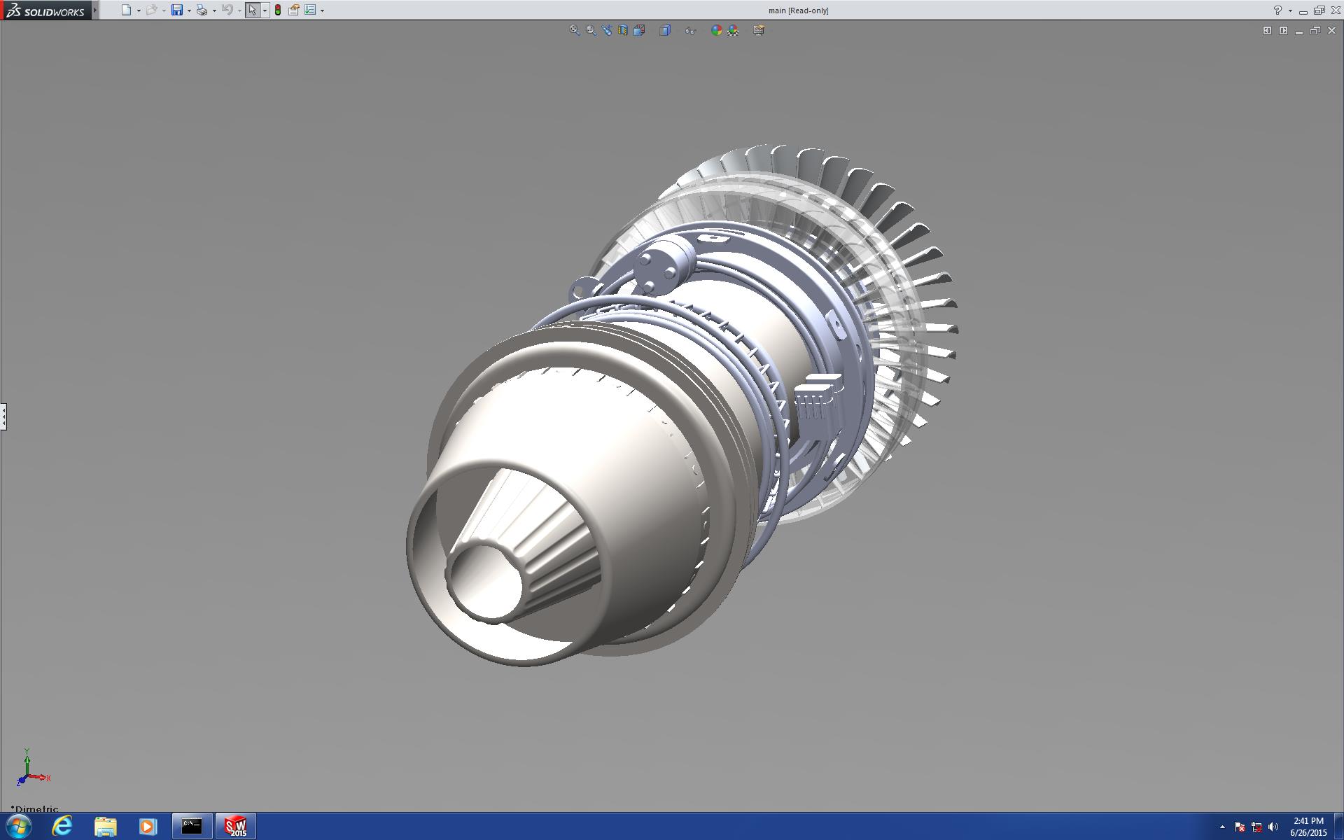Expand the Save dropdown arrow
1344x840 pixels.
[189, 10]
